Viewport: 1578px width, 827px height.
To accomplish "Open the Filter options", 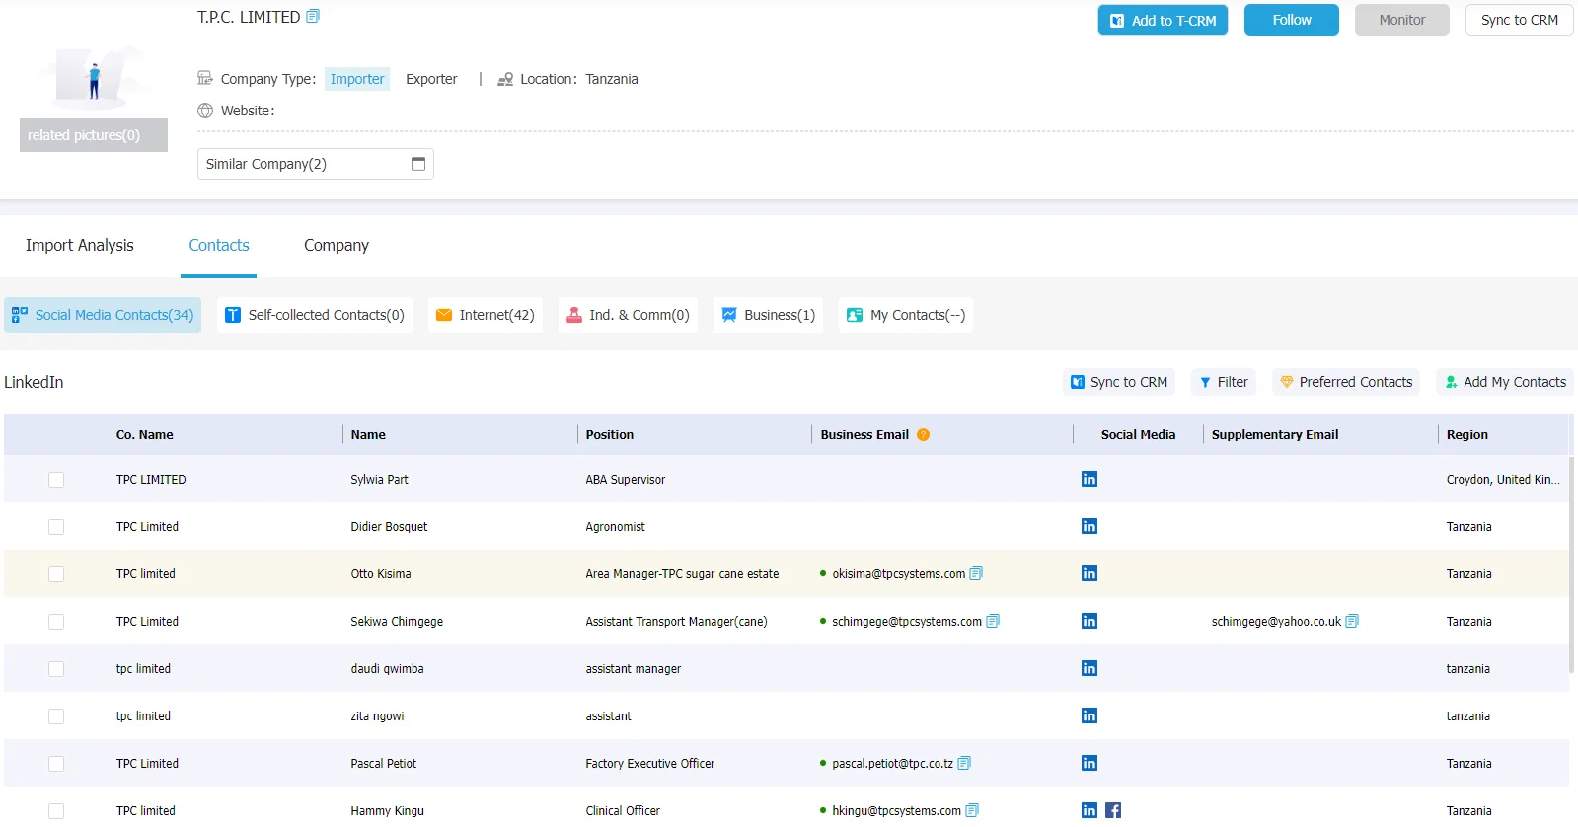I will (x=1224, y=382).
